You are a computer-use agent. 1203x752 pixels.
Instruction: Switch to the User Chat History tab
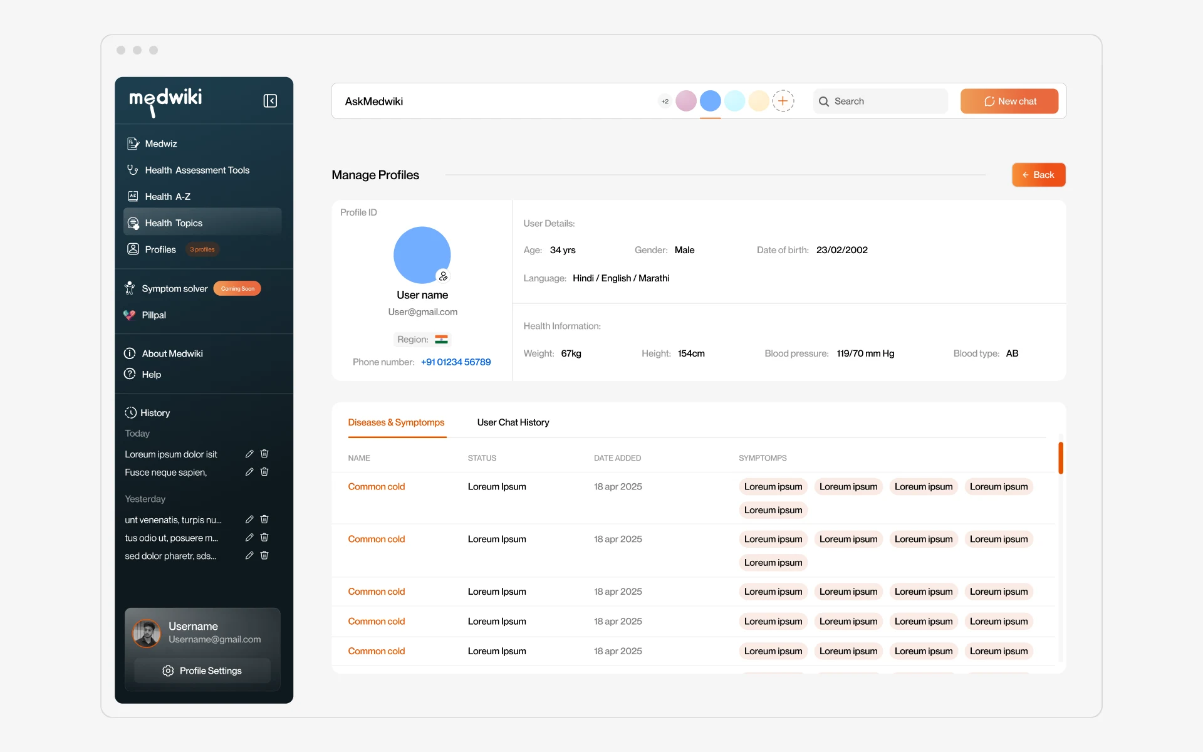pos(513,422)
